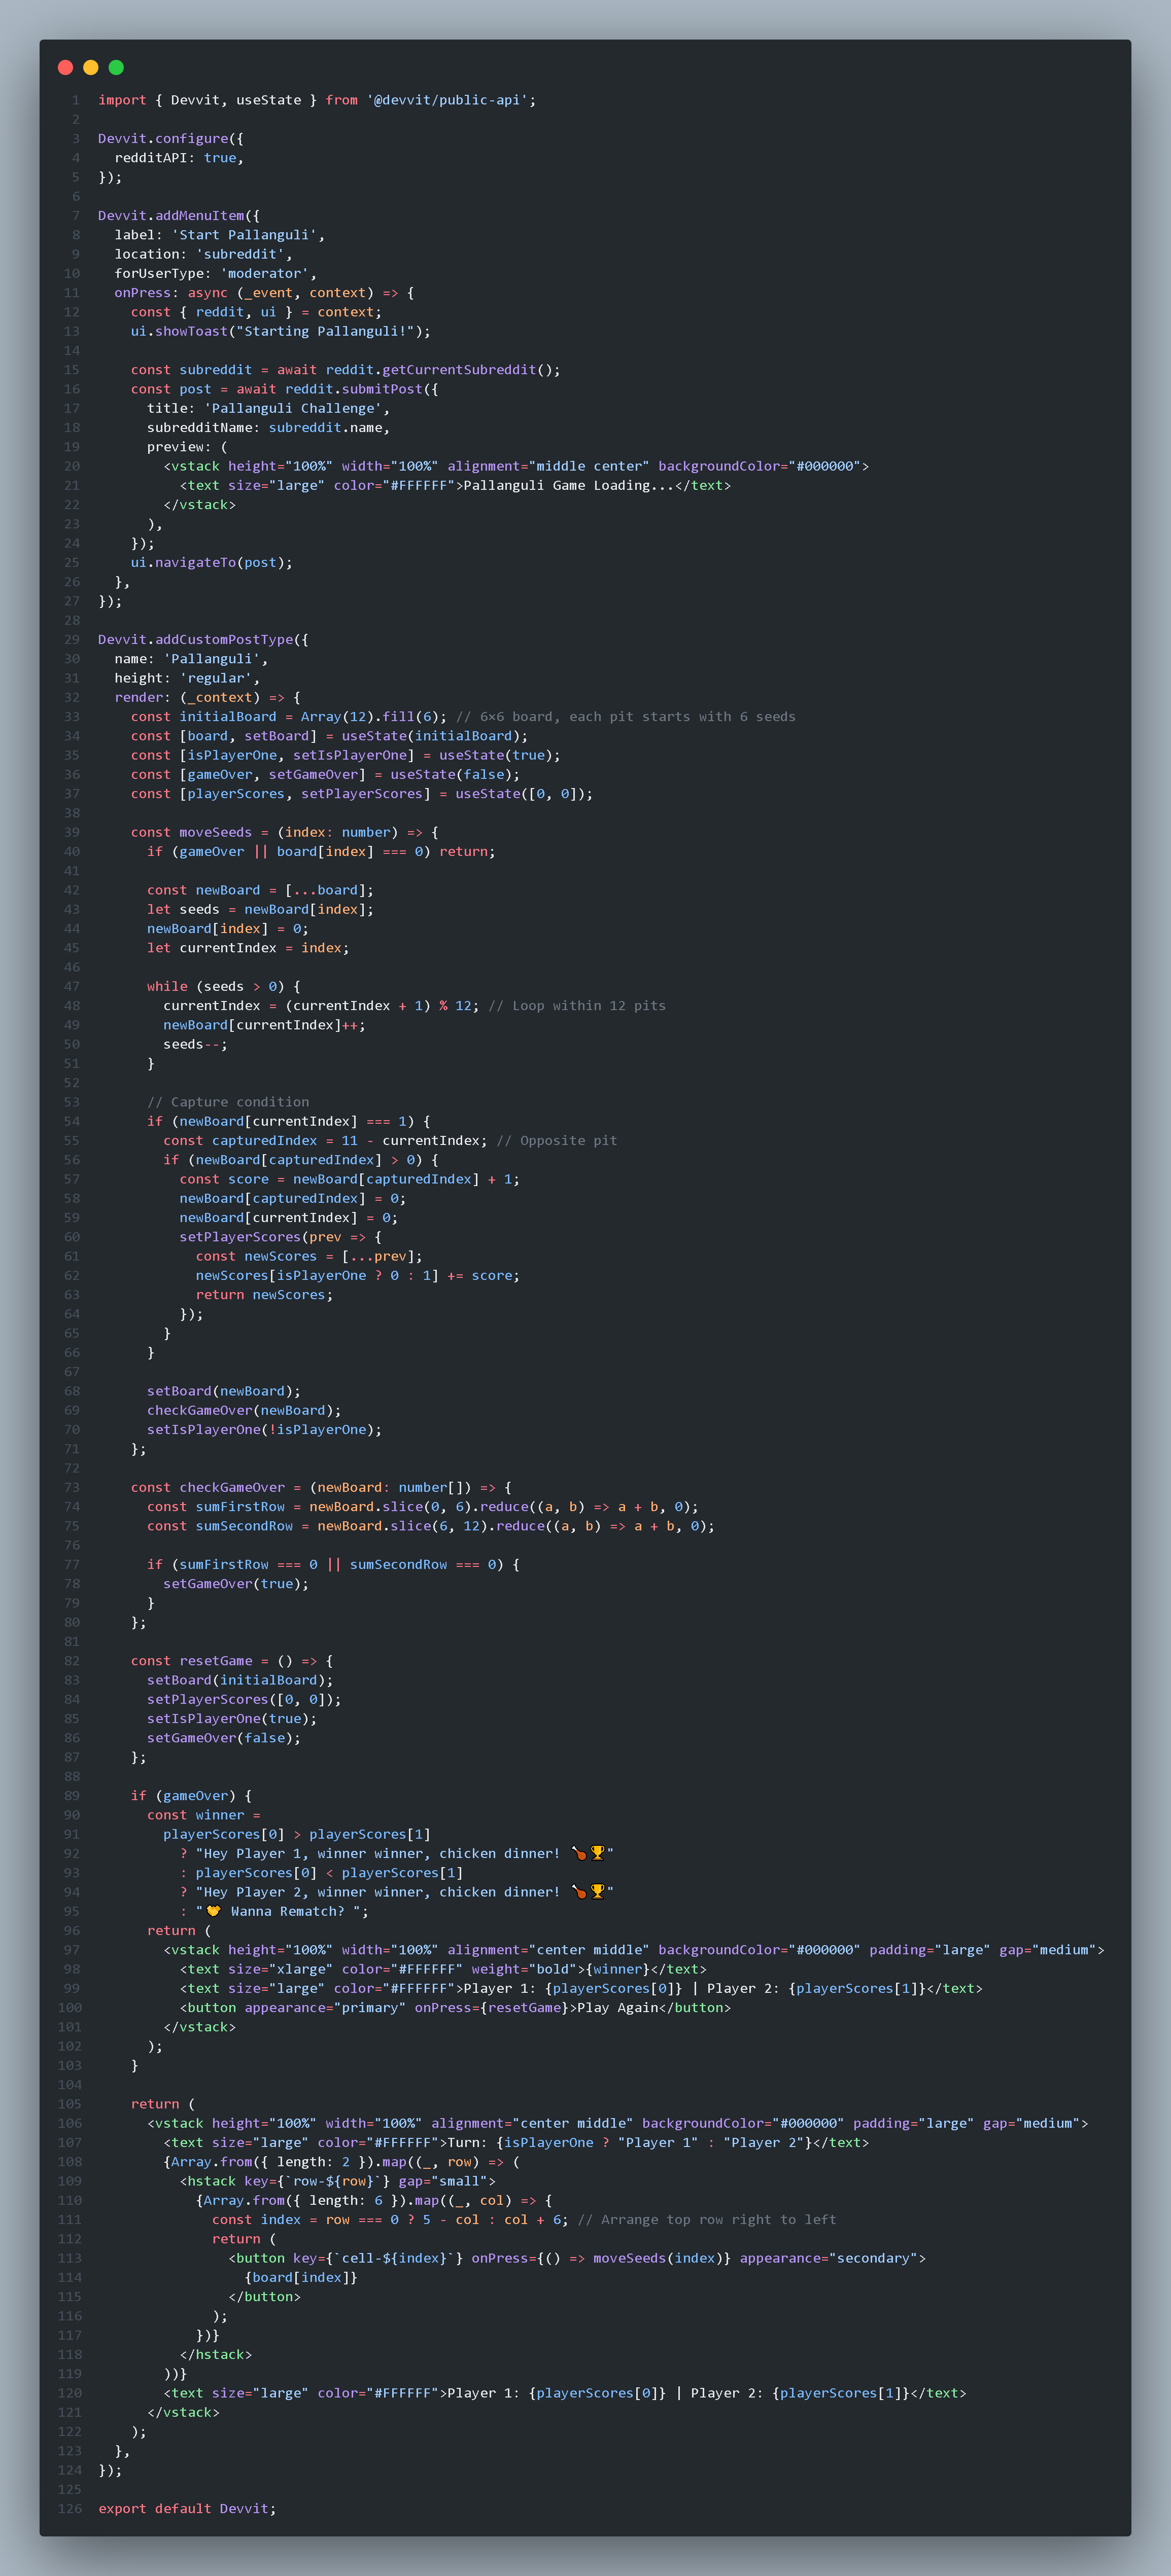Click the checkGameOver function declaration
This screenshot has height=2576, width=1171.
232,1487
